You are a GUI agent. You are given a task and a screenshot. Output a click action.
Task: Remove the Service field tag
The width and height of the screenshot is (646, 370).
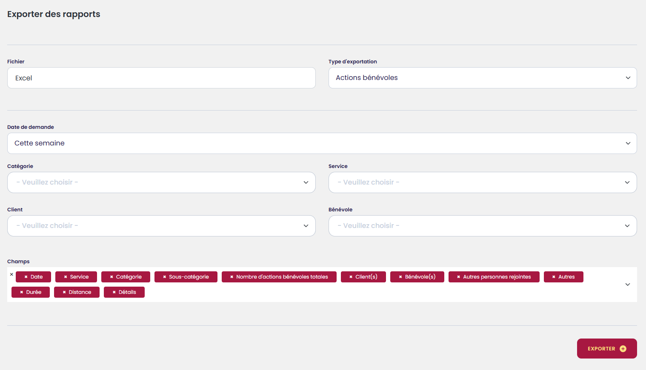(x=66, y=277)
